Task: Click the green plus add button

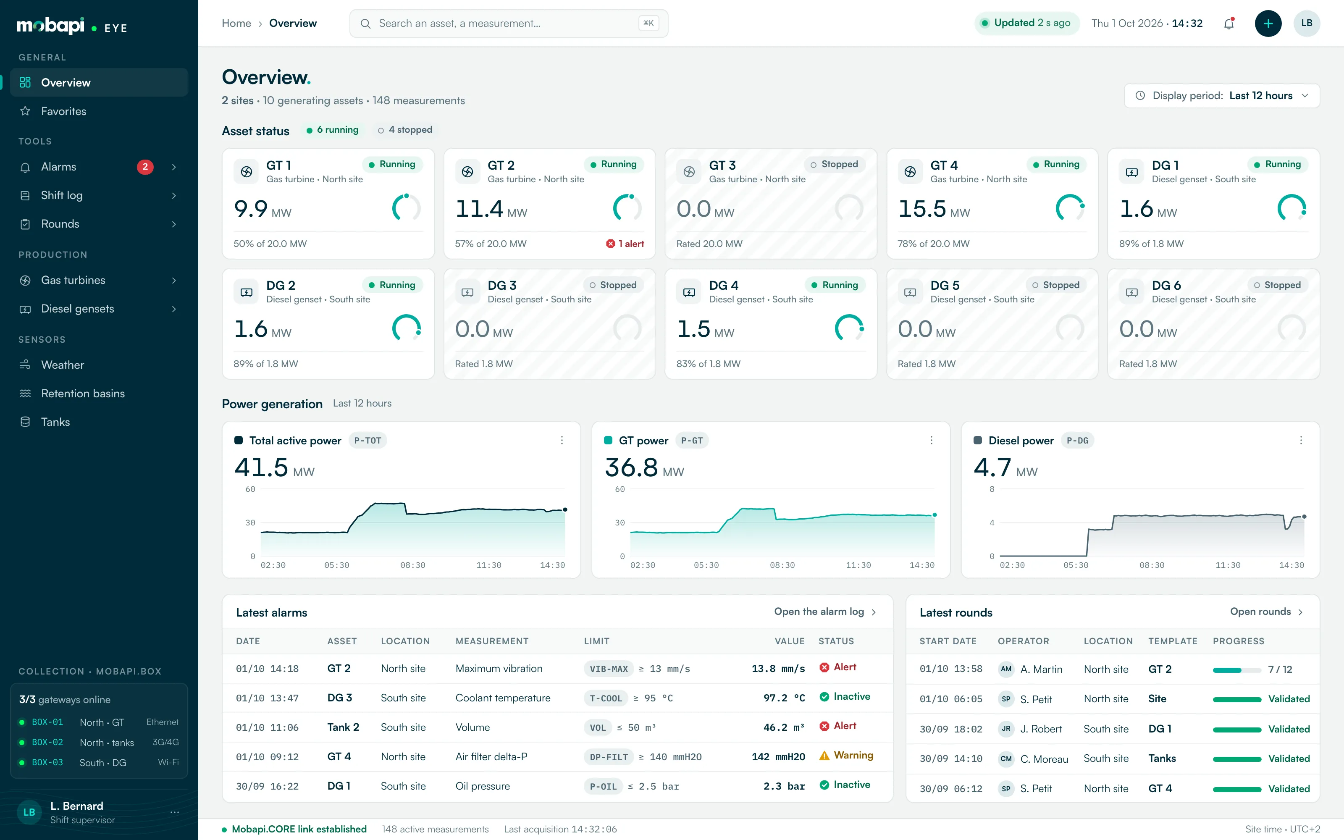Action: point(1268,24)
